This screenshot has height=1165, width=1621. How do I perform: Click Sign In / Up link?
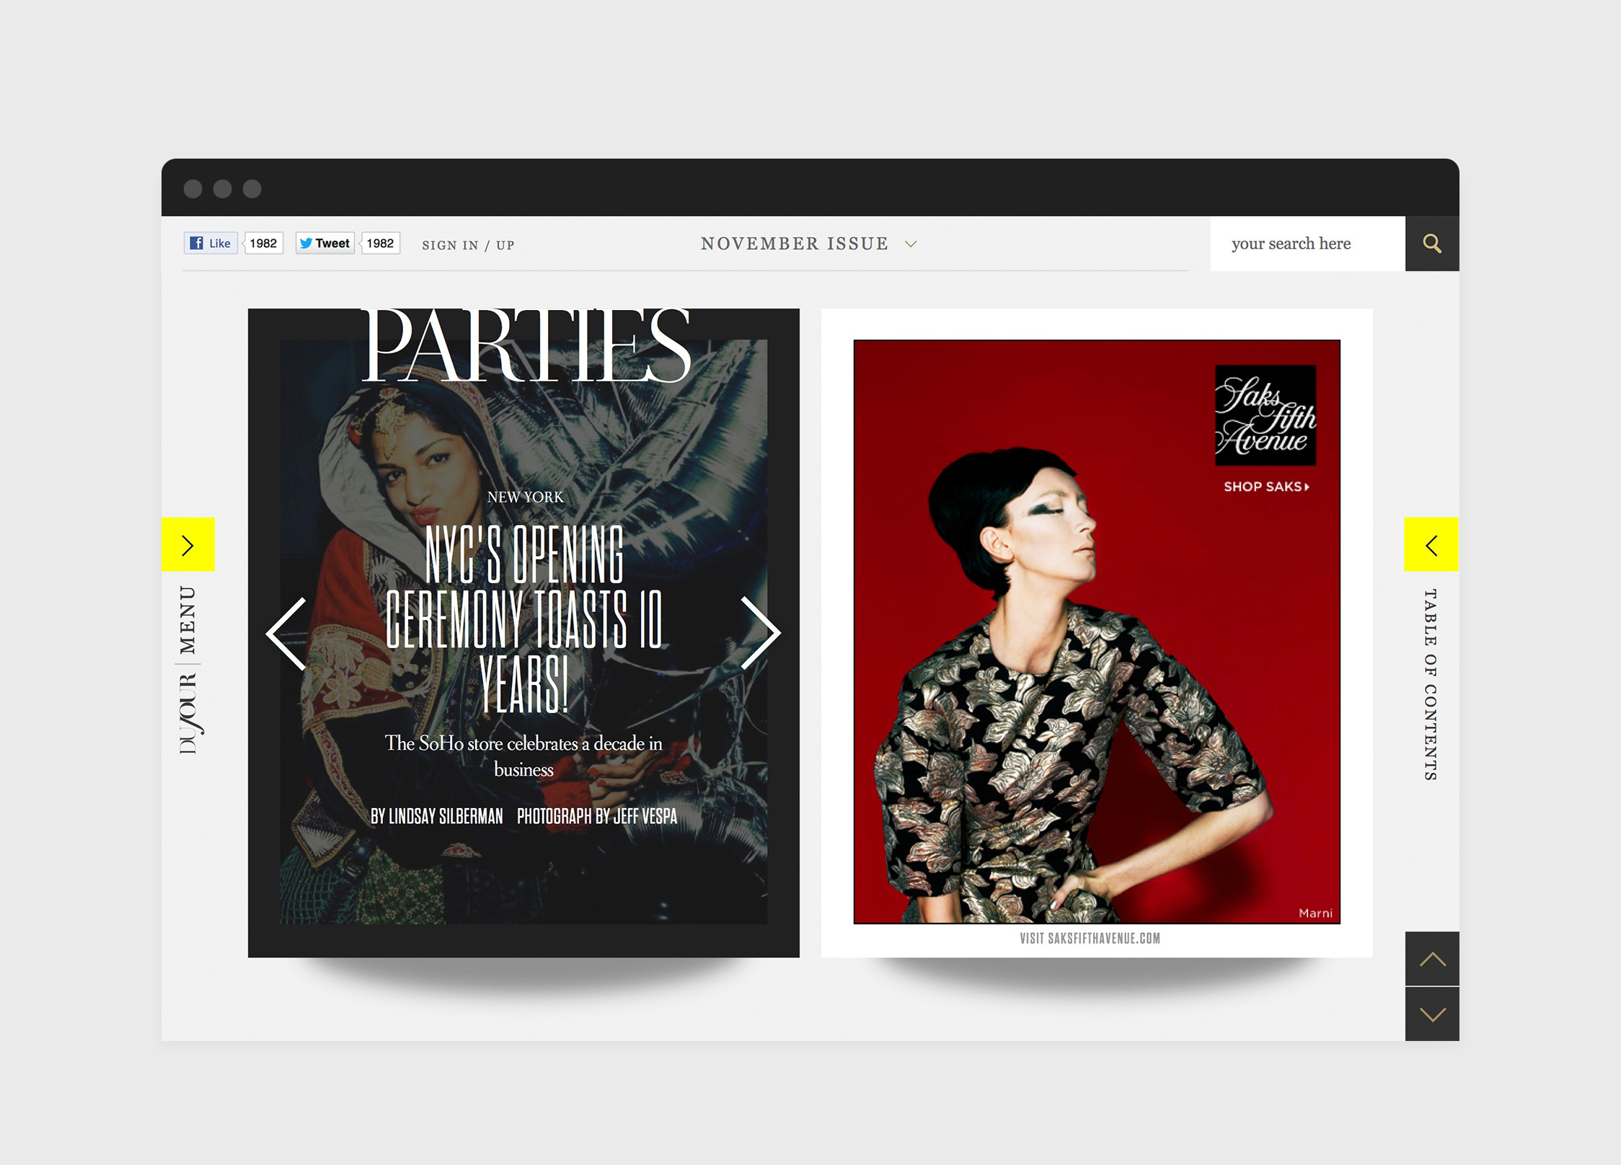pyautogui.click(x=468, y=245)
